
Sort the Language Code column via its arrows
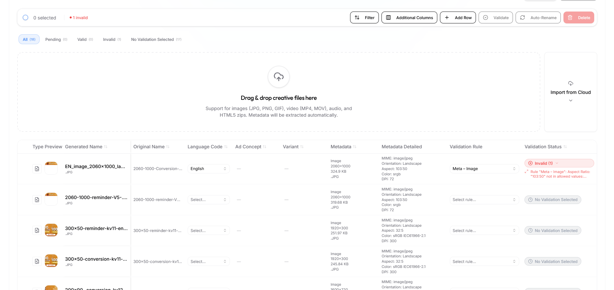point(226,147)
